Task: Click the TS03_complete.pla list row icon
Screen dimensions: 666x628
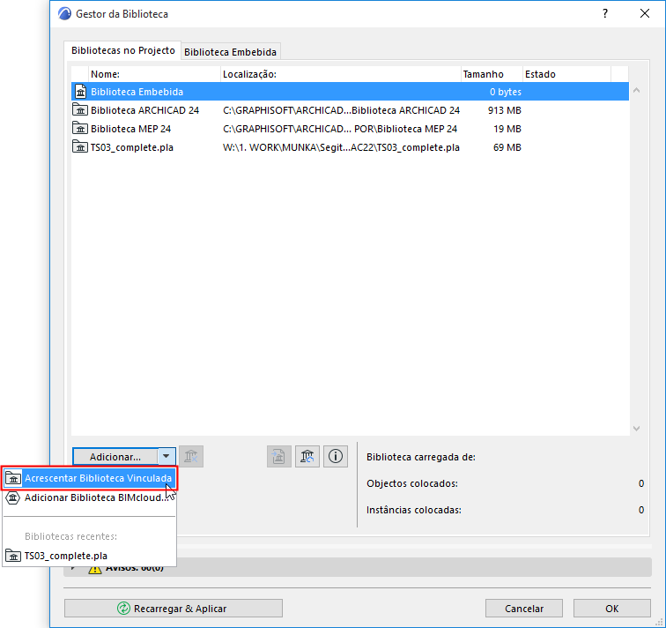Action: point(80,146)
